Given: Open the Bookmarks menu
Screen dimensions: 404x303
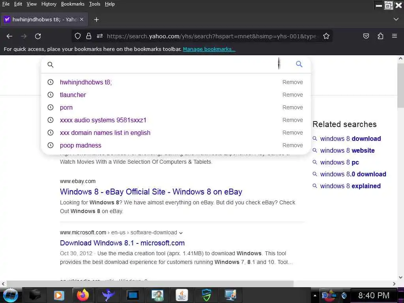Looking at the screenshot, I should (73, 4).
